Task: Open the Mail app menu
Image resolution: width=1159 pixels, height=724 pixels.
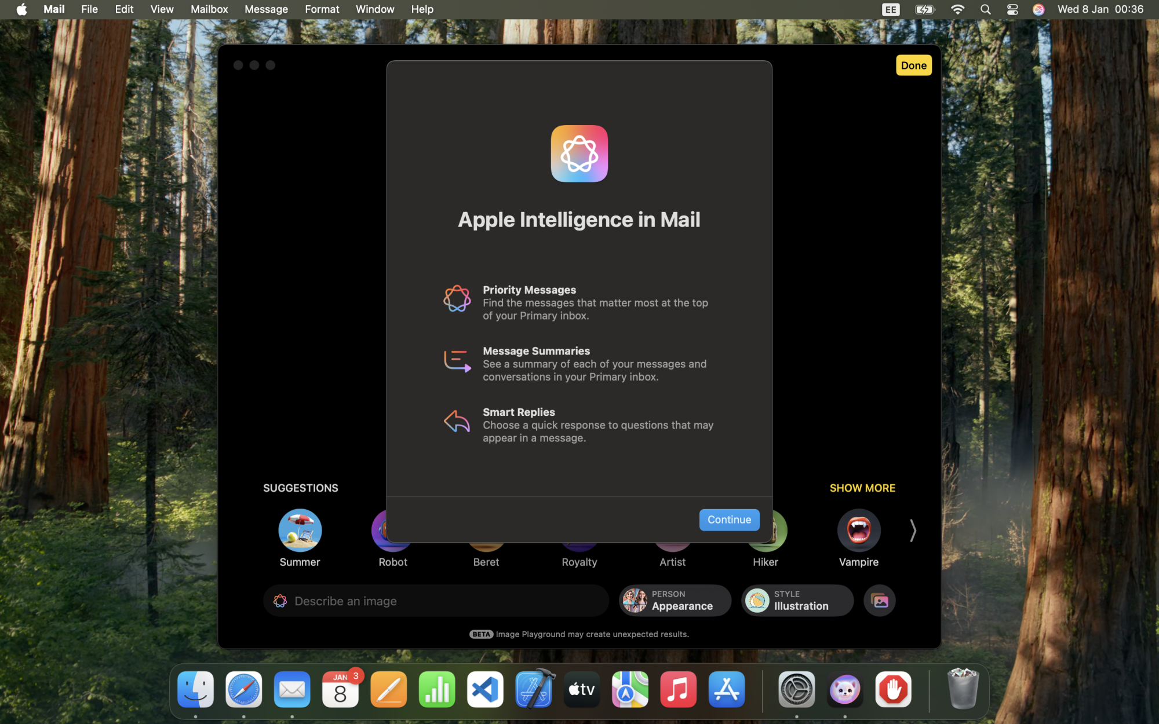Action: [54, 9]
